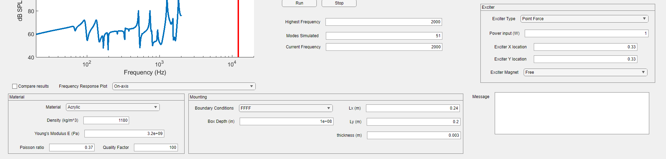Click the Material panel title
This screenshot has width=666, height=159.
tap(17, 97)
